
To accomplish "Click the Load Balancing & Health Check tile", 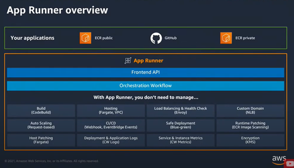I will (x=181, y=111).
